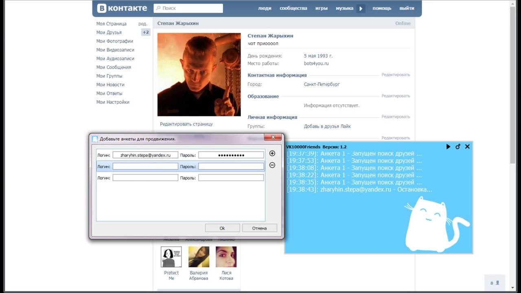521x293 pixels.
Task: Click the first Пароль field with dots
Action: pyautogui.click(x=231, y=155)
